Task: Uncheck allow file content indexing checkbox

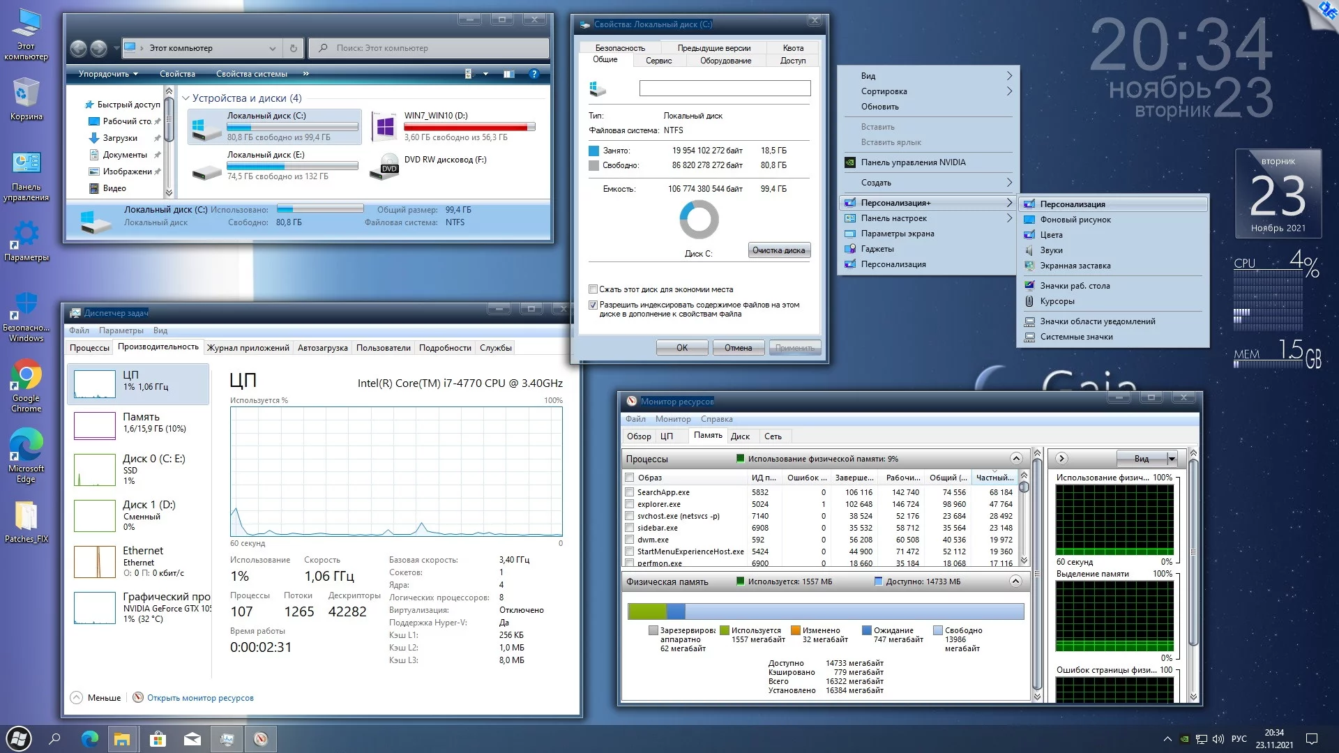Action: 593,305
